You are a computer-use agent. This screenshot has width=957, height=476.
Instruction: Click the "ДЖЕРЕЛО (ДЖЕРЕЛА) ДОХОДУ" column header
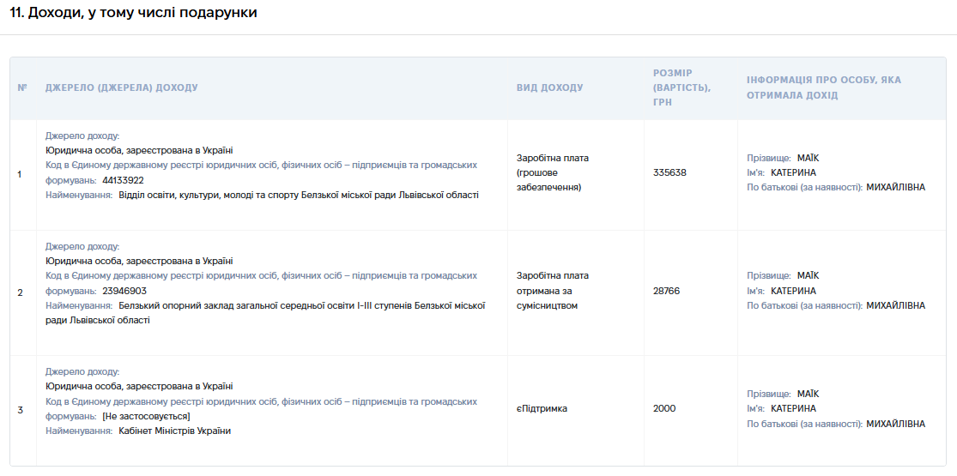(122, 87)
